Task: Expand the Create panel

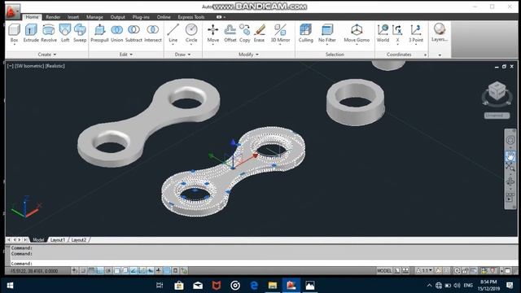Action: [47, 55]
